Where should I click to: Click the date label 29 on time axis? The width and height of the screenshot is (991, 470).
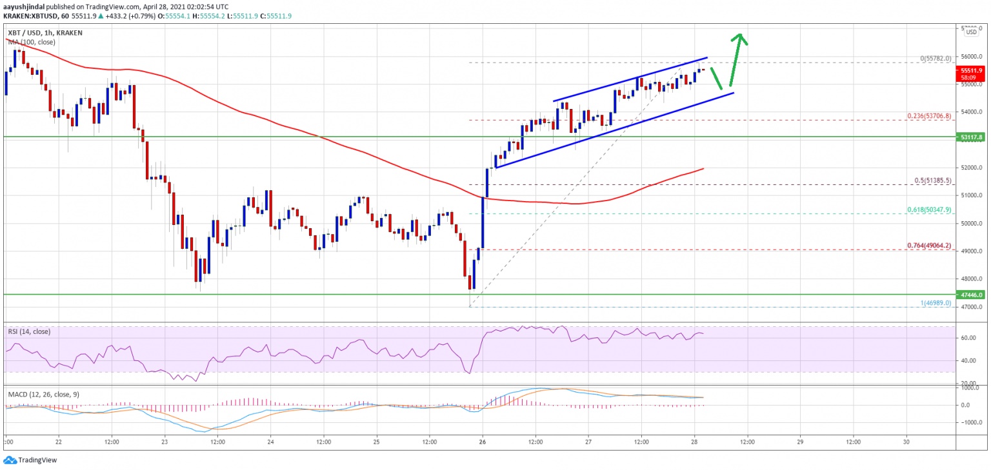point(800,442)
